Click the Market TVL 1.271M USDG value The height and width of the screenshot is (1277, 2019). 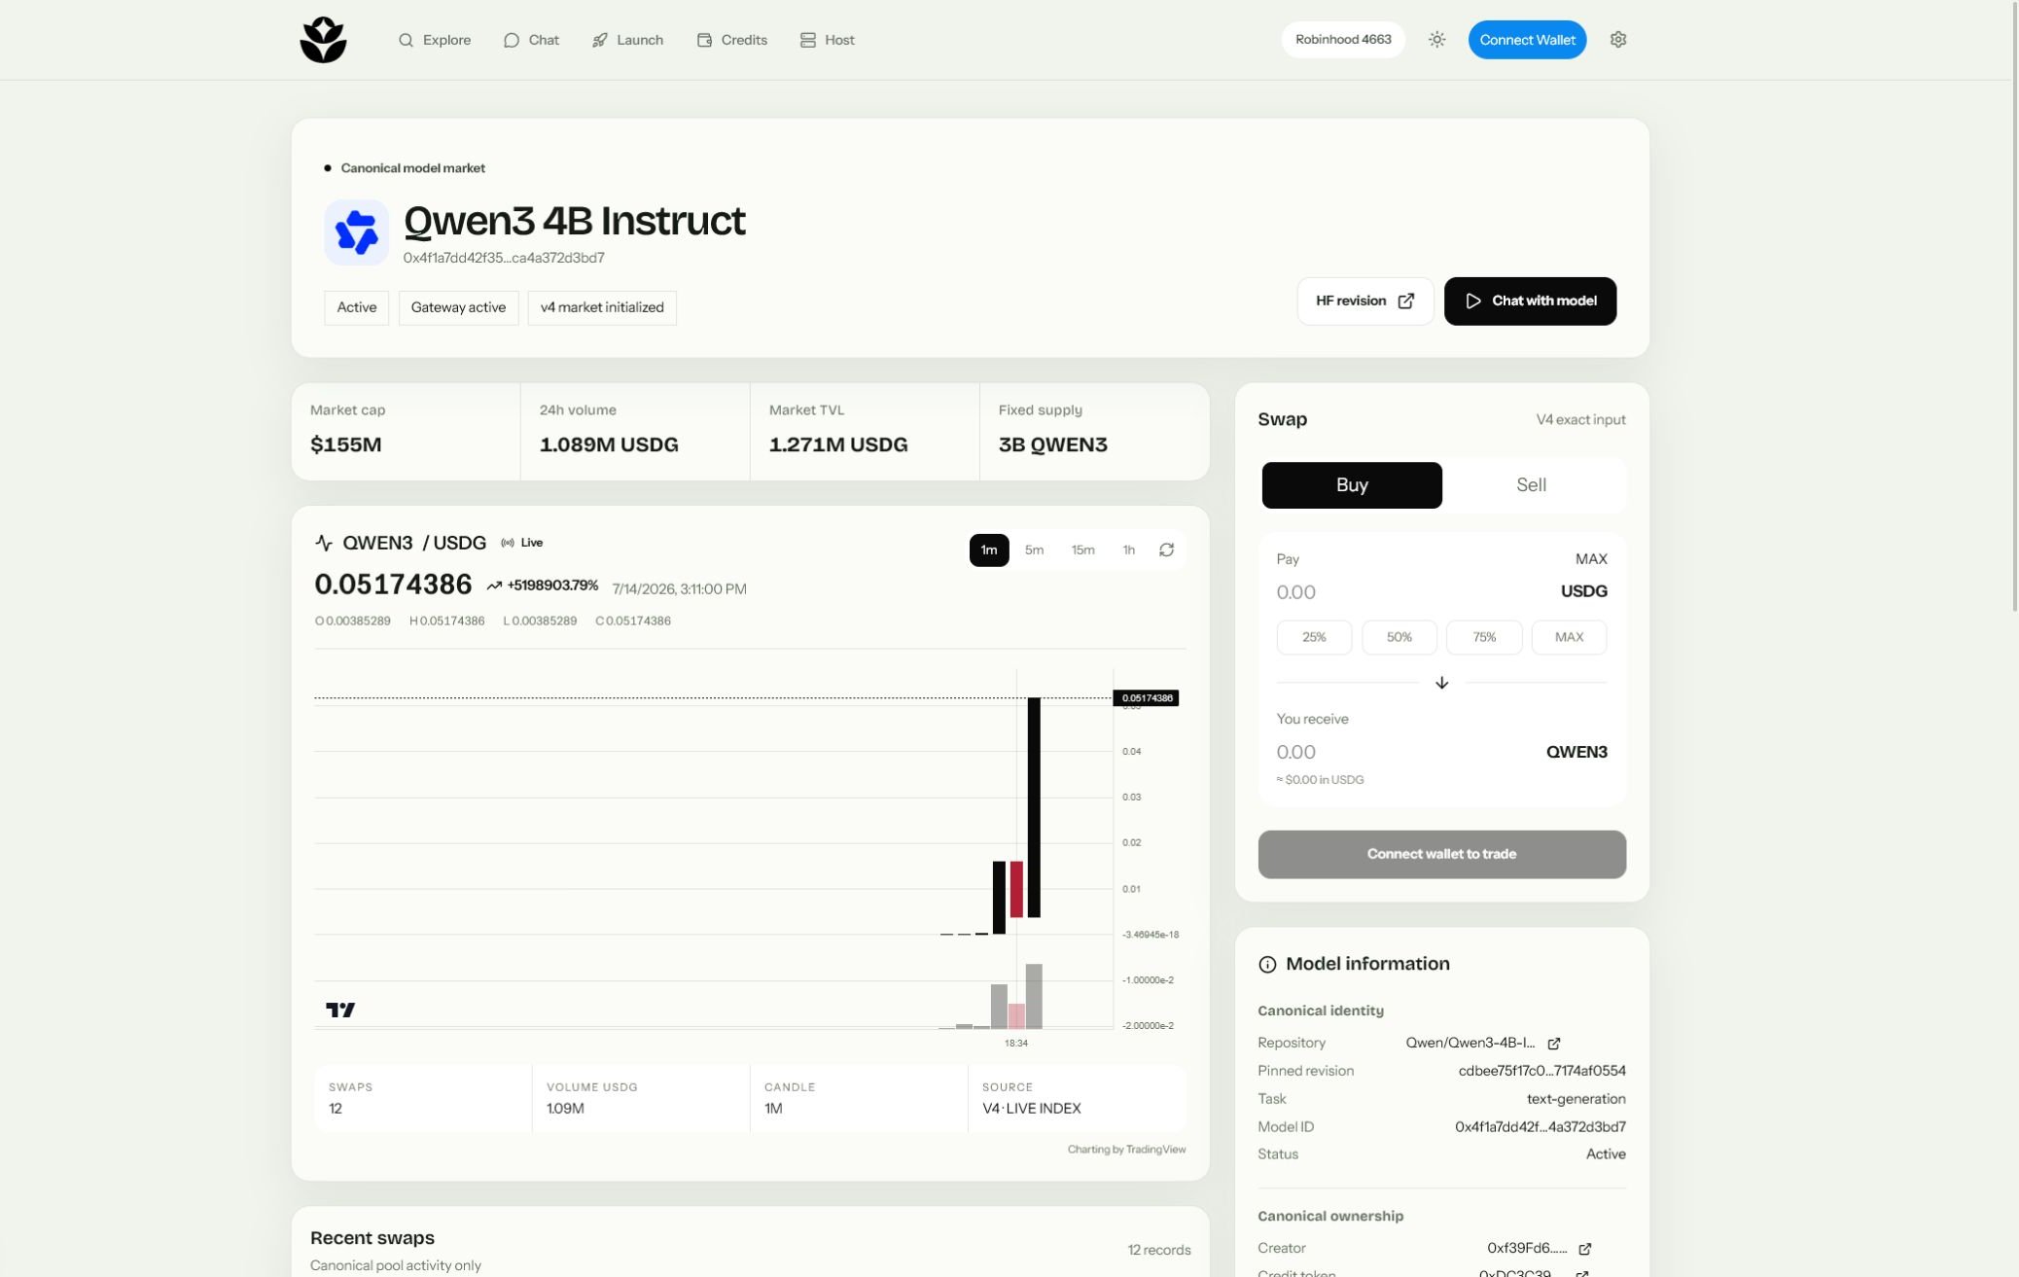[838, 445]
